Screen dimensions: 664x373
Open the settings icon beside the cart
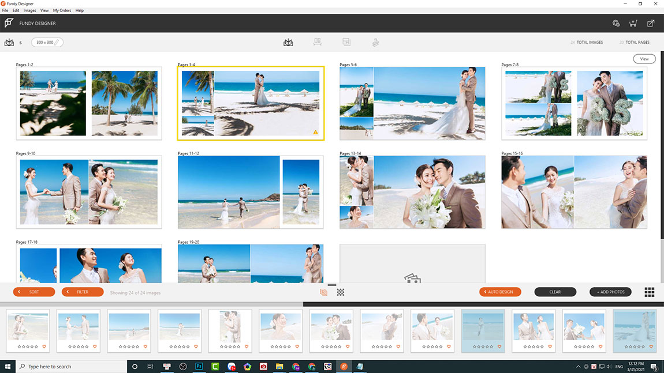pos(616,23)
